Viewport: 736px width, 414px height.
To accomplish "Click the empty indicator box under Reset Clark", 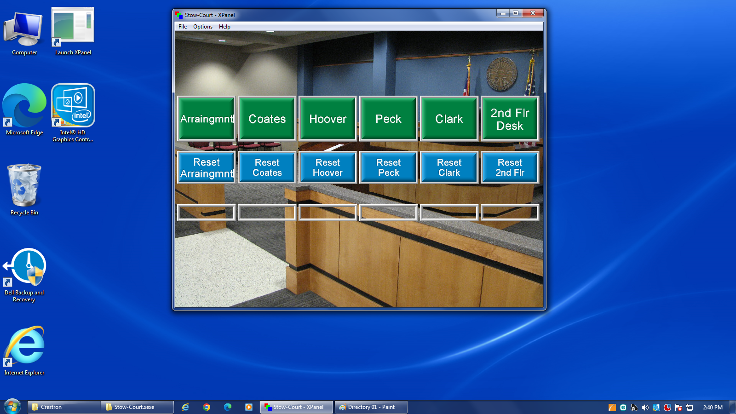I will (449, 213).
